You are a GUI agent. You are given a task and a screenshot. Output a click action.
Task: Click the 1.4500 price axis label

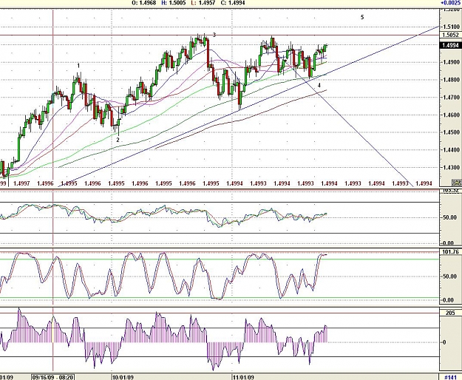click(x=451, y=132)
